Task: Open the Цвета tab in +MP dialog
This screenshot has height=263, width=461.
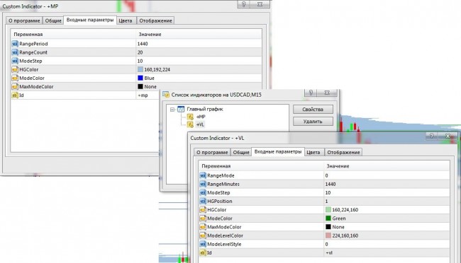Action: pyautogui.click(x=126, y=21)
